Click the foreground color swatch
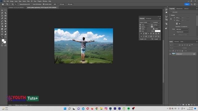This screenshot has height=111, width=198. [3, 40]
